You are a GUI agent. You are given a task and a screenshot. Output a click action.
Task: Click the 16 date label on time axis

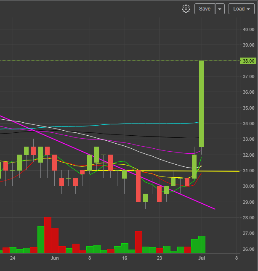click(125, 258)
